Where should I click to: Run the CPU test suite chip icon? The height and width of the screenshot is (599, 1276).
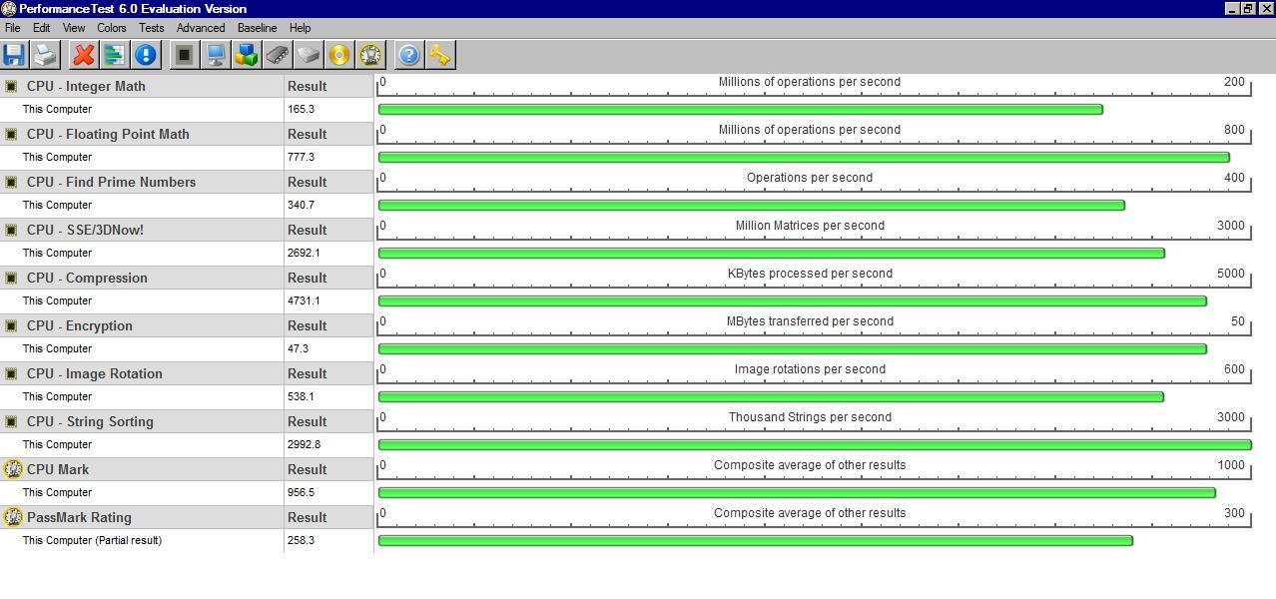184,55
